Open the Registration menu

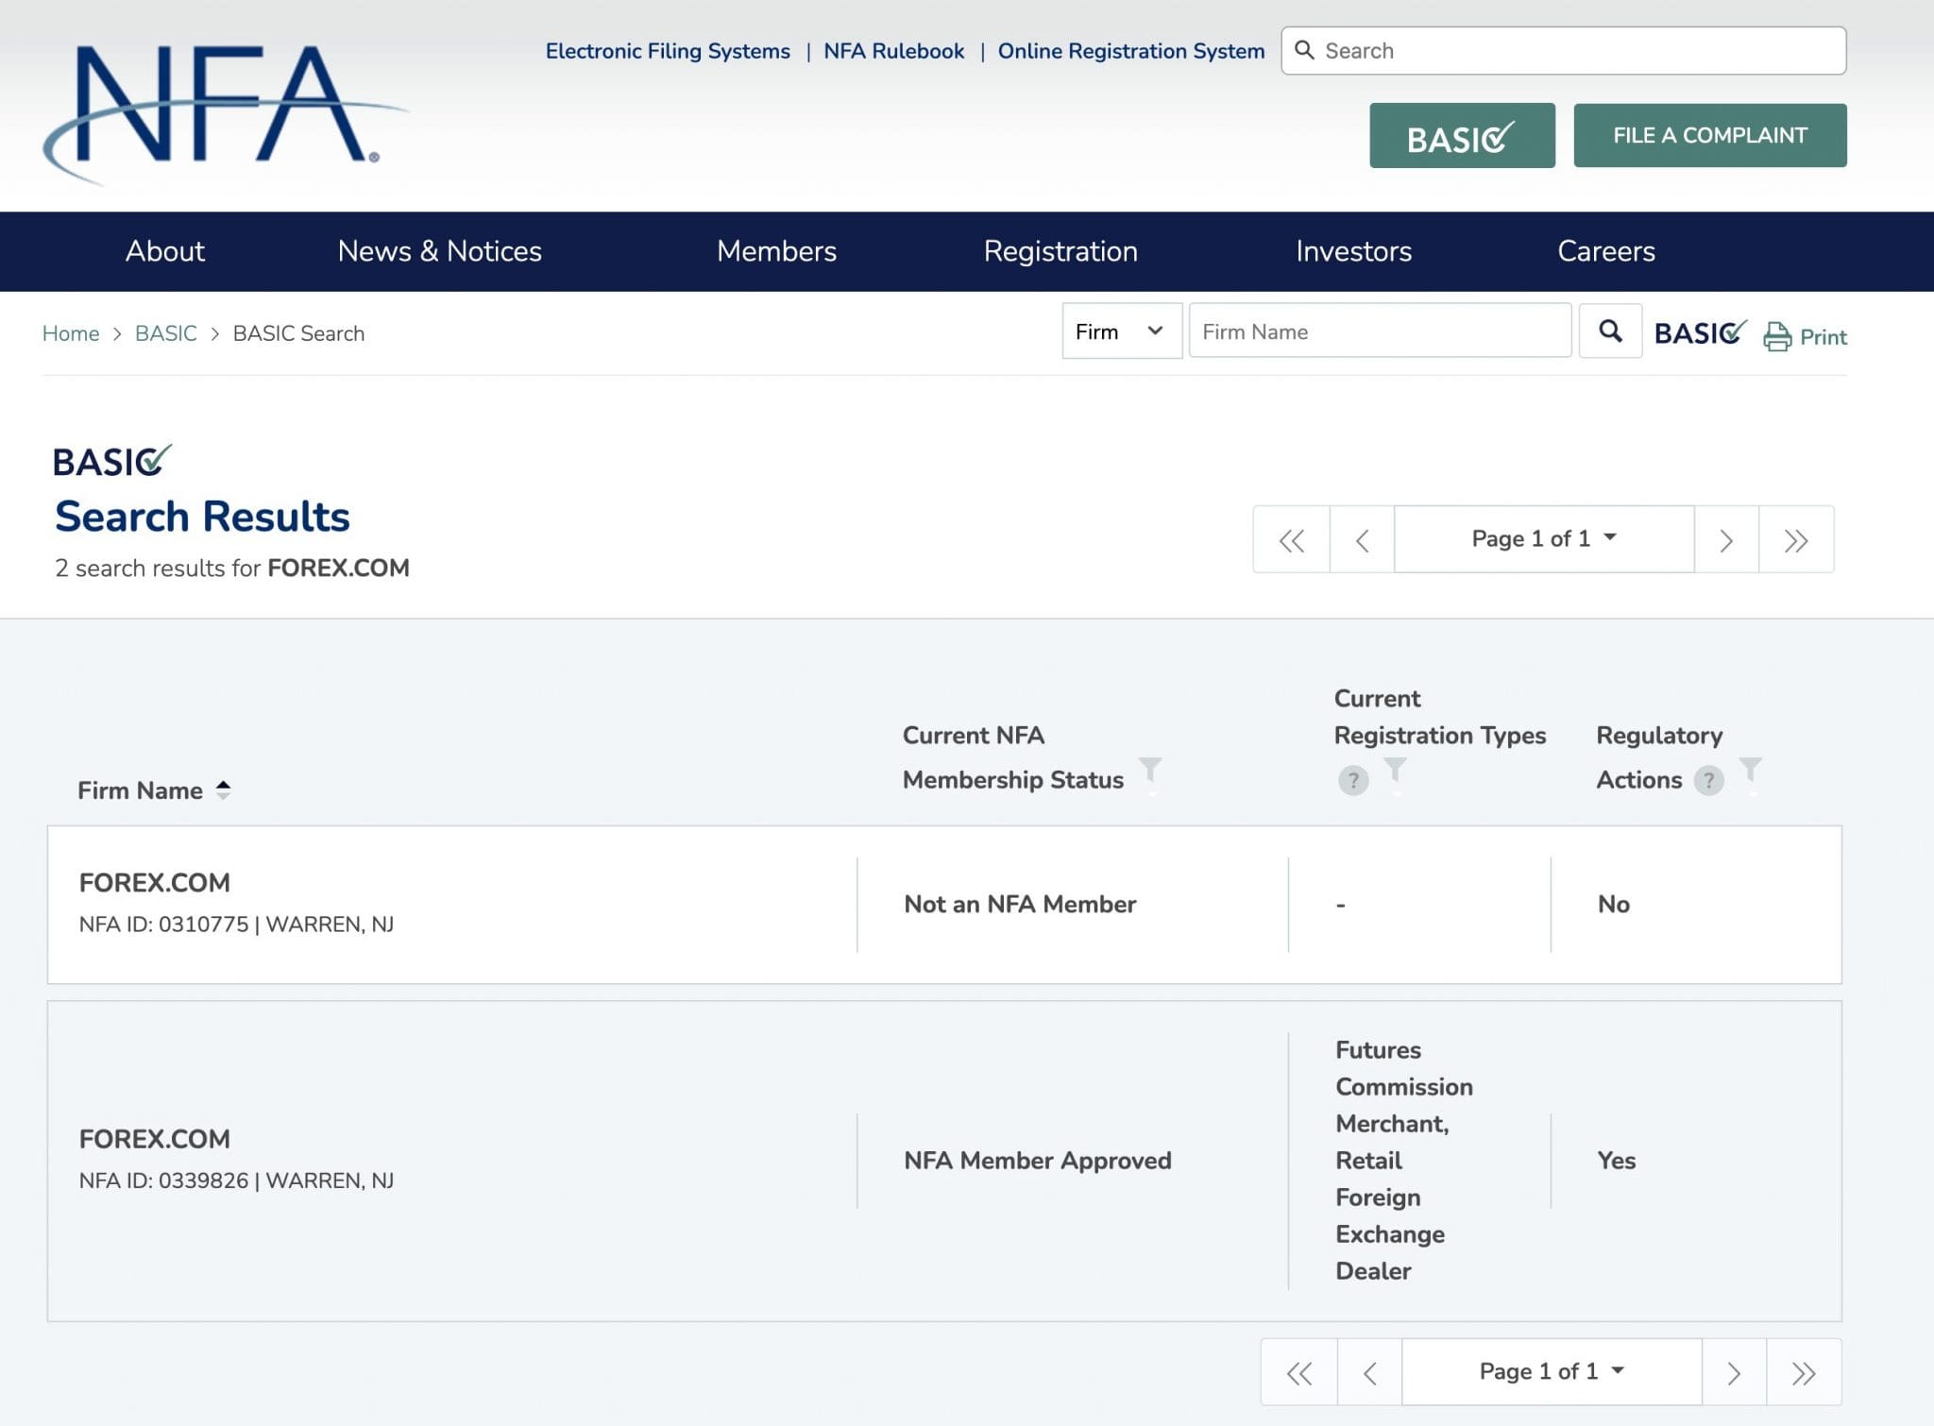click(1060, 251)
